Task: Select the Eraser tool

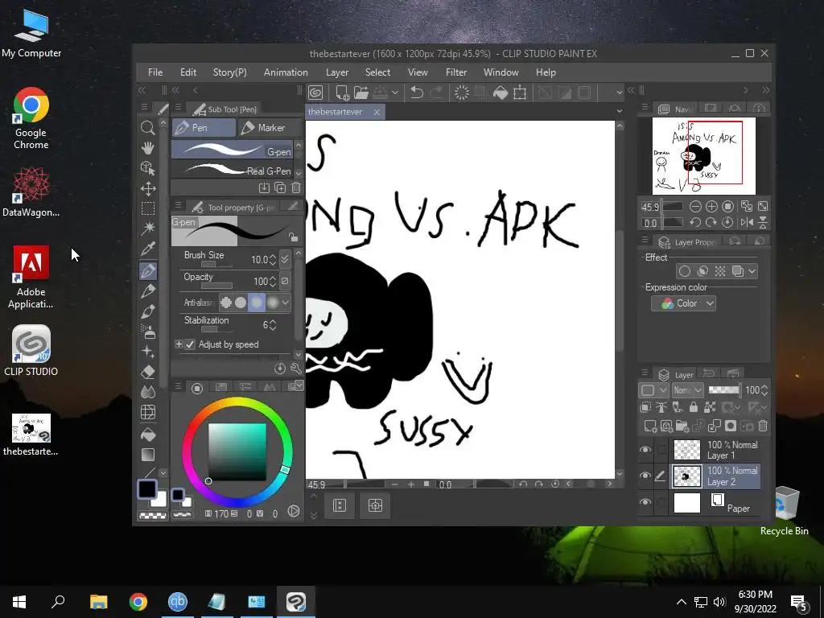Action: (x=148, y=372)
